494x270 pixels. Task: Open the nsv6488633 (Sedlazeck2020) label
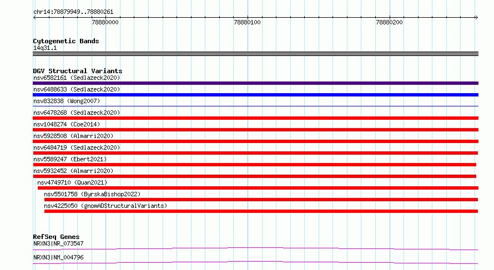[x=77, y=89]
